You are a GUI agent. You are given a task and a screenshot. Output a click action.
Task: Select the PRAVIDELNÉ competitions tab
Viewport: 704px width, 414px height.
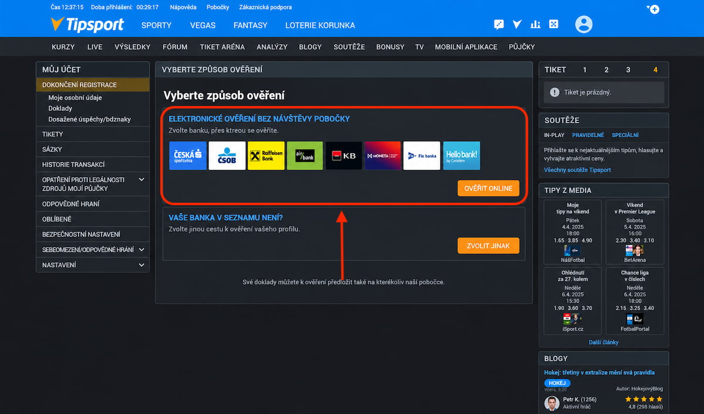[588, 135]
